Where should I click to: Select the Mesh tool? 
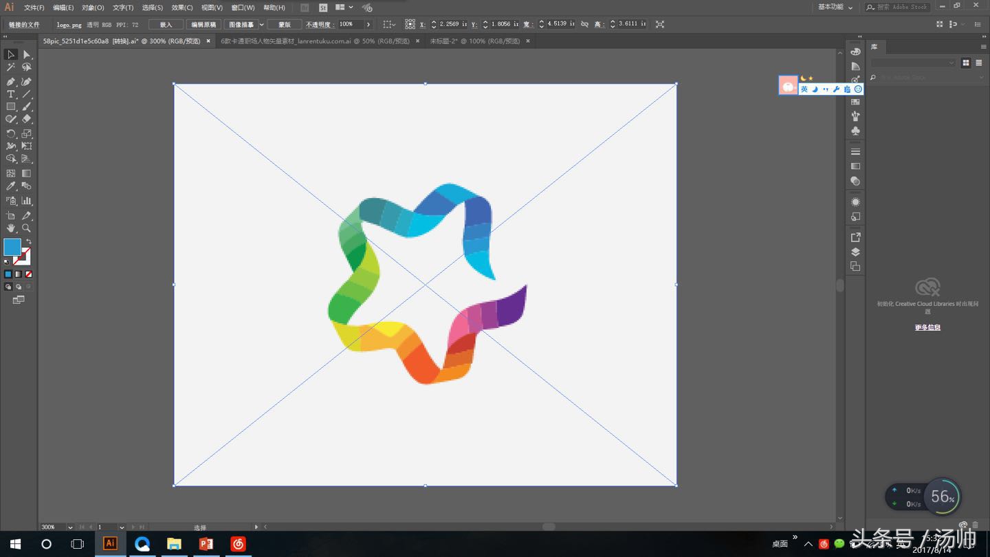point(11,173)
